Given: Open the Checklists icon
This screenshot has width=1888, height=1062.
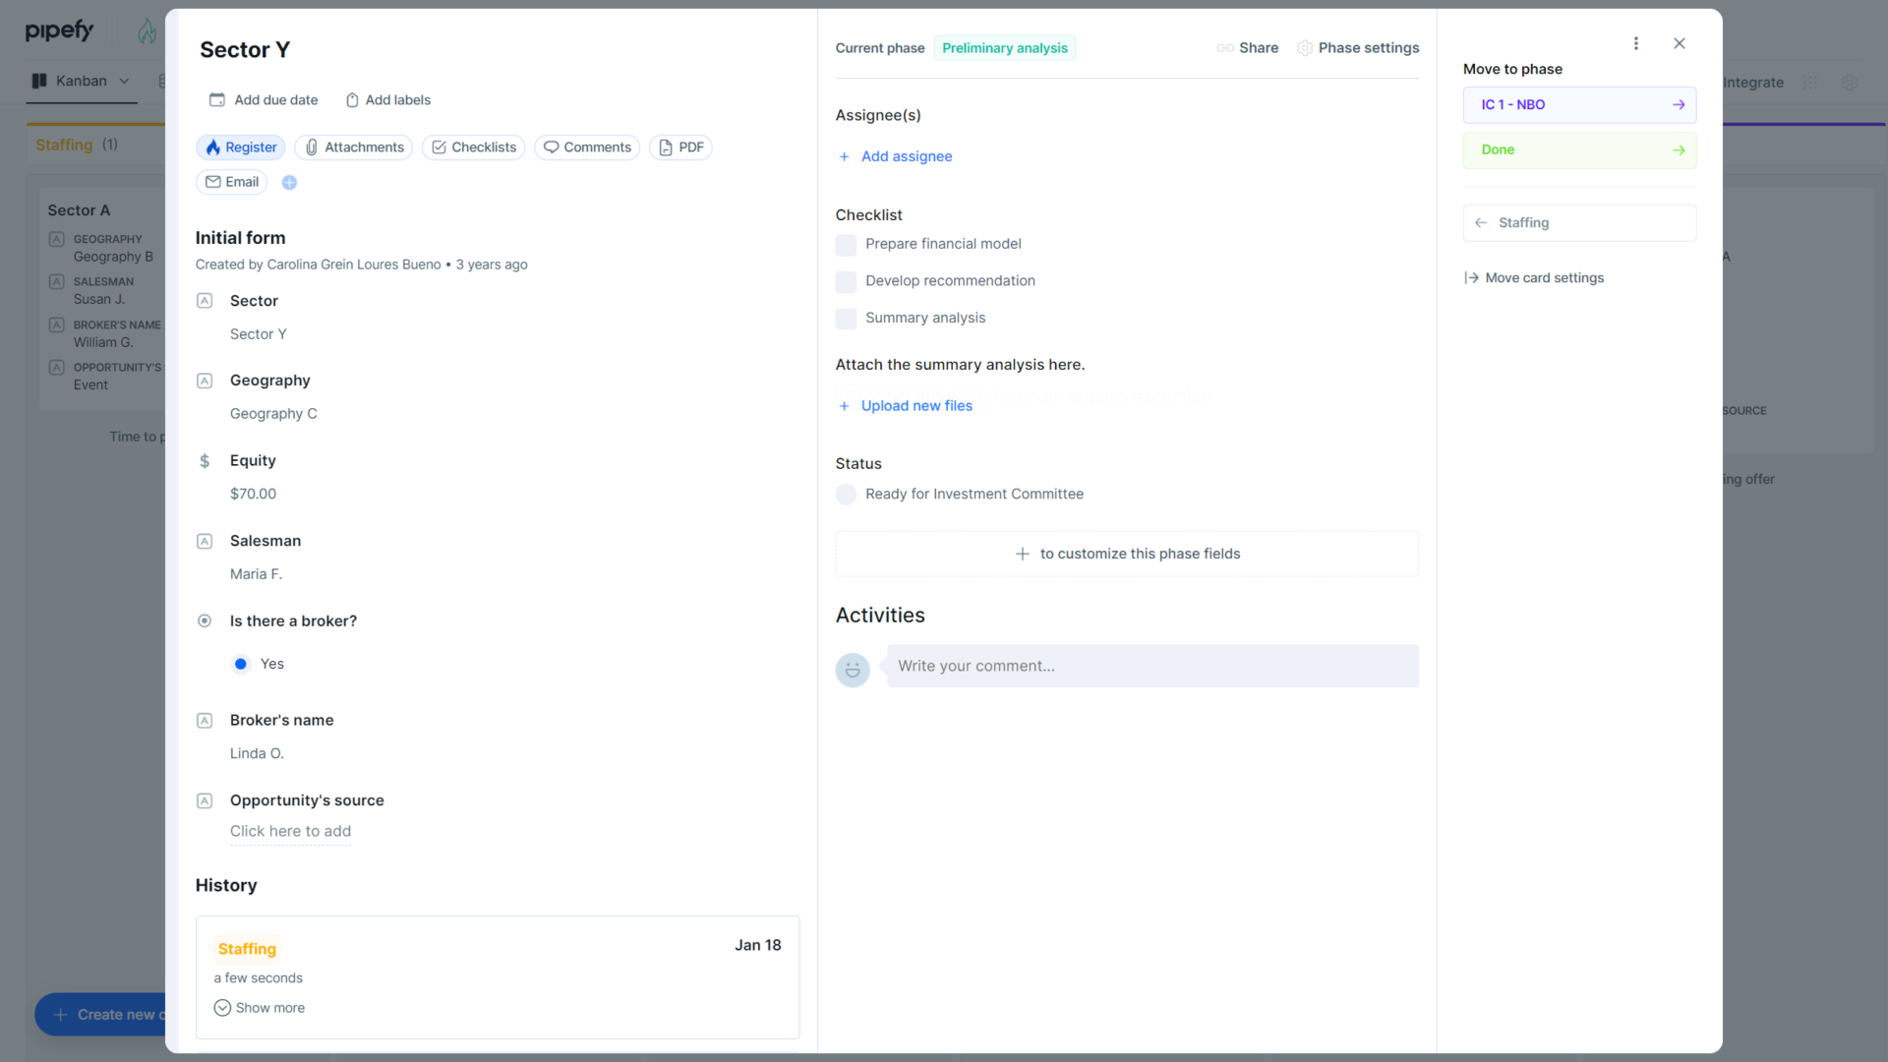Looking at the screenshot, I should pyautogui.click(x=439, y=147).
